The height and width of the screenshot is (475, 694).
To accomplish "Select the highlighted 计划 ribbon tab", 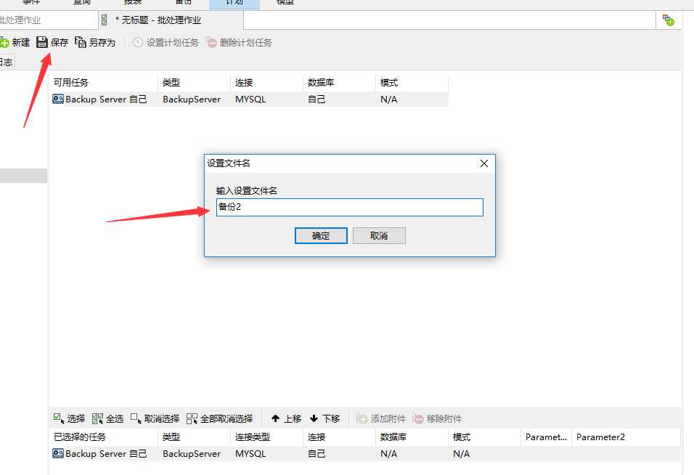I will 234,3.
